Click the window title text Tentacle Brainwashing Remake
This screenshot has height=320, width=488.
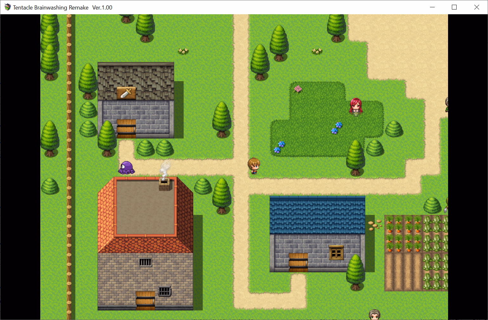pos(51,7)
